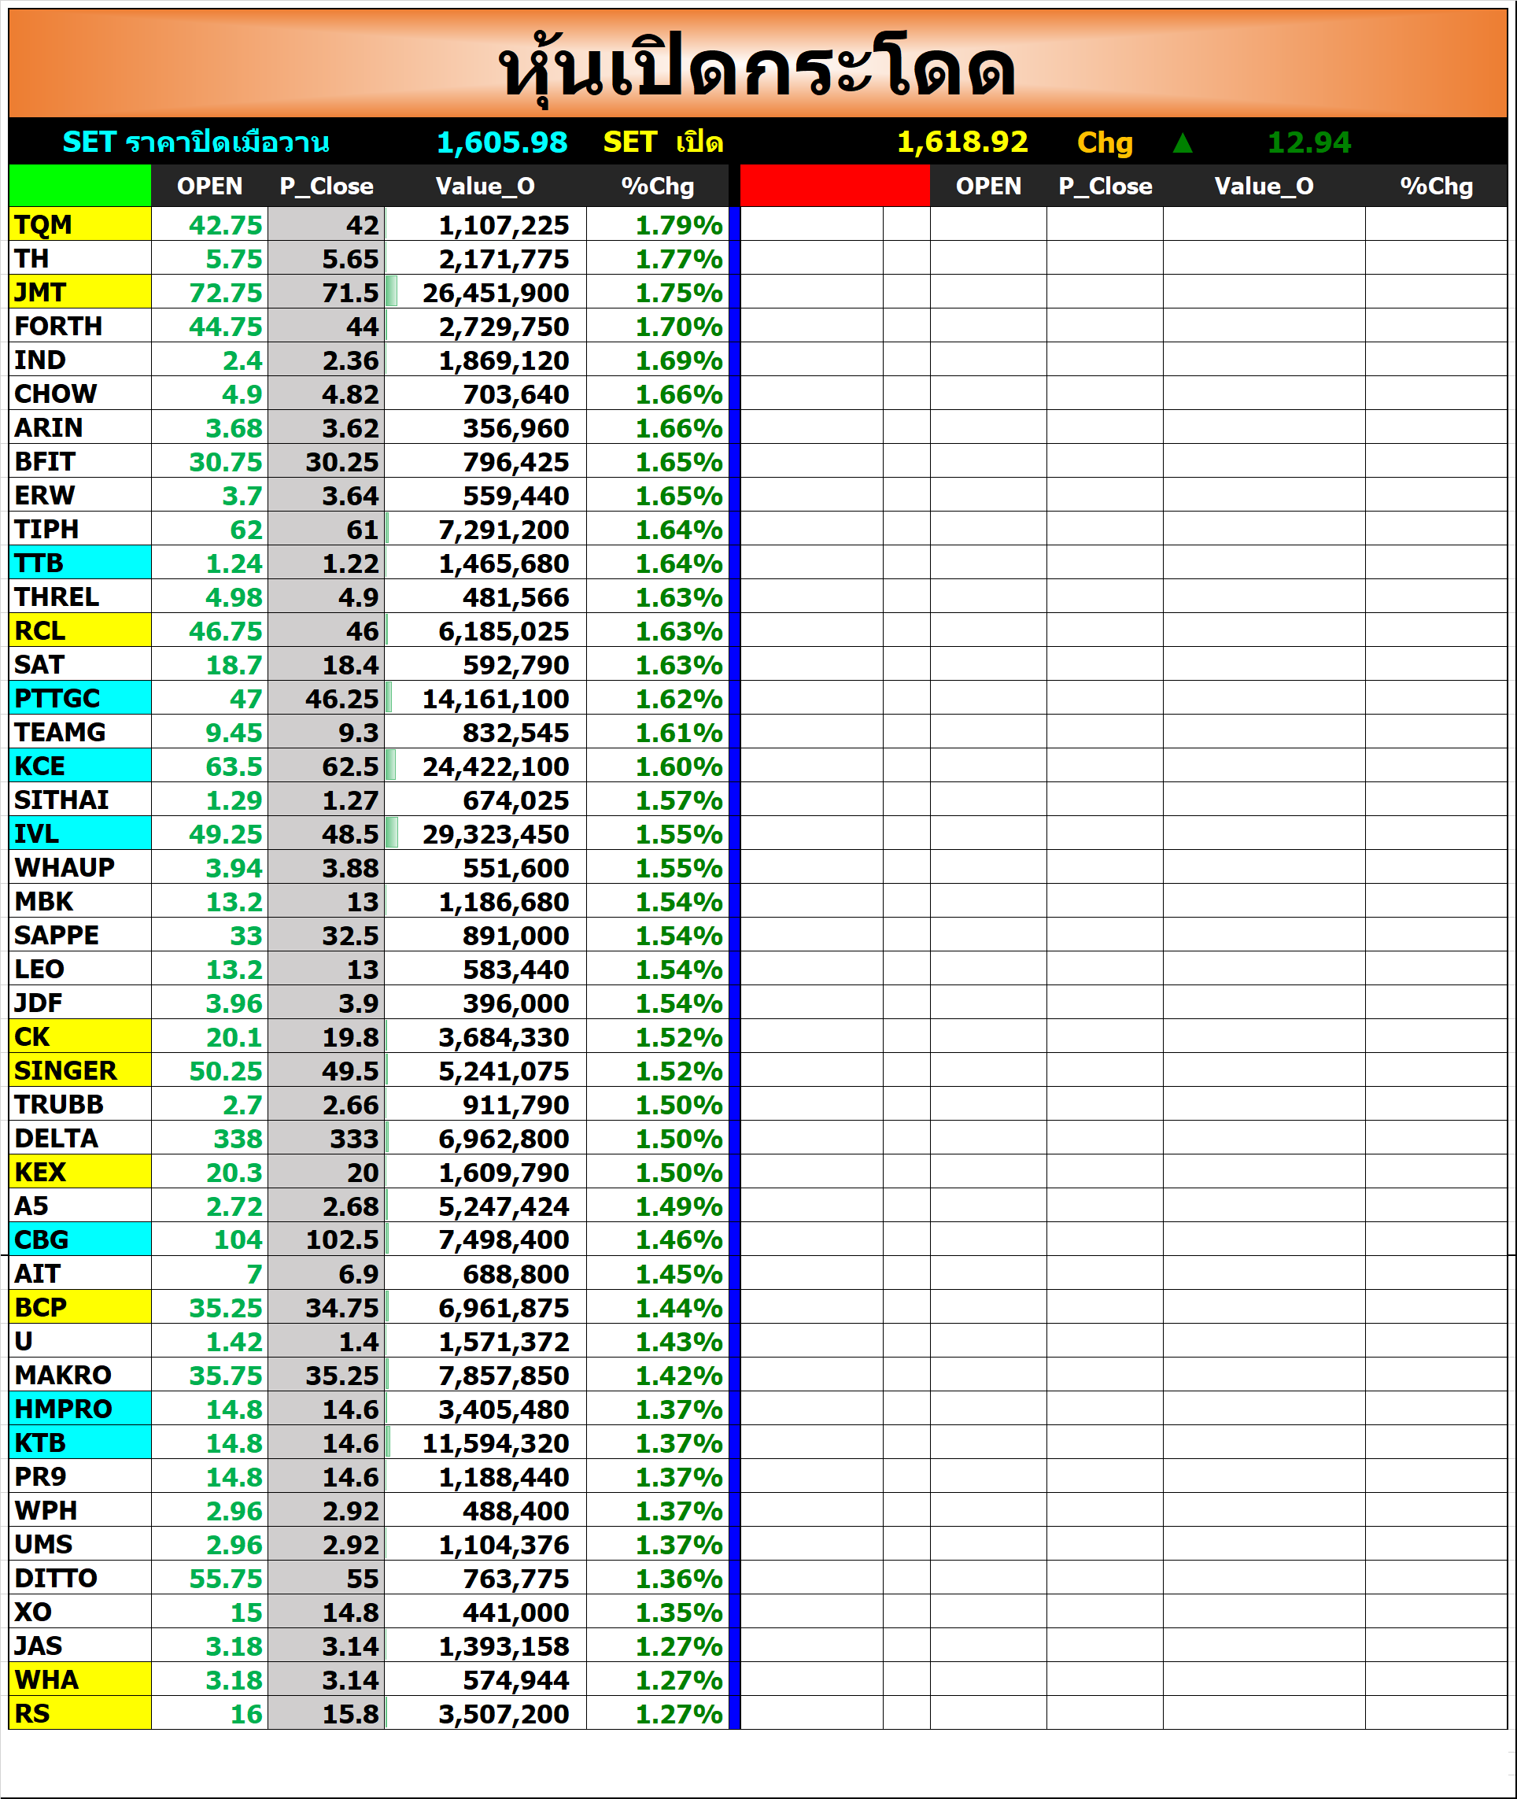Click the green header color cell
1517x1799 pixels.
pyautogui.click(x=80, y=186)
